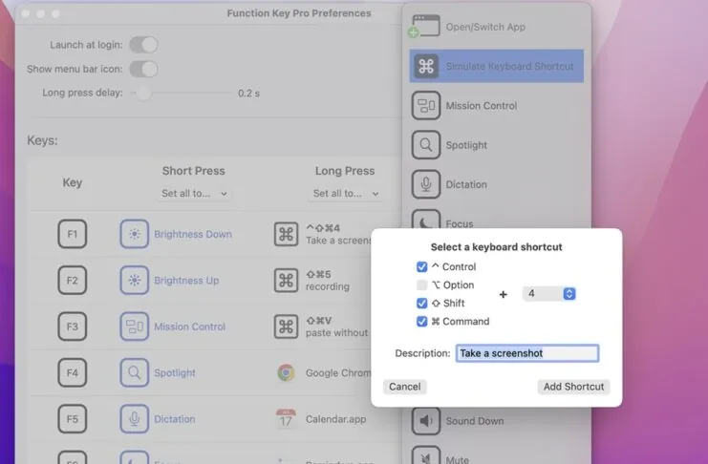Screen dimensions: 708x464
Task: Click F3 long press command shortcut icon
Action: coord(287,327)
